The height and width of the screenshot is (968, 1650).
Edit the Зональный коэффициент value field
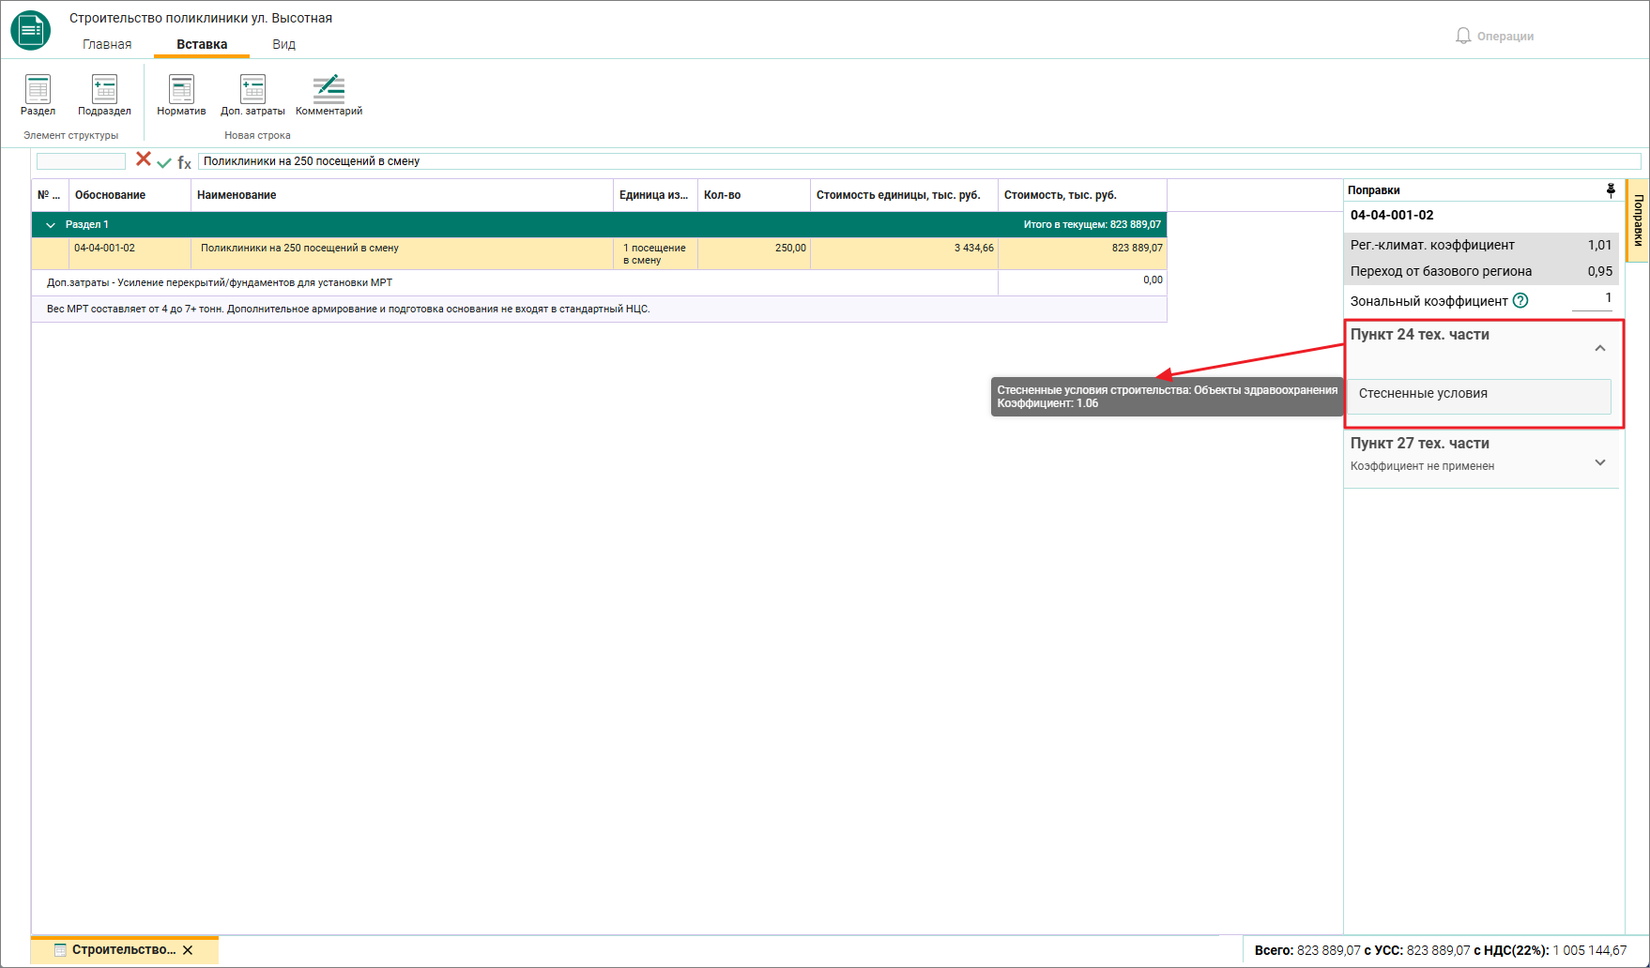tap(1592, 299)
